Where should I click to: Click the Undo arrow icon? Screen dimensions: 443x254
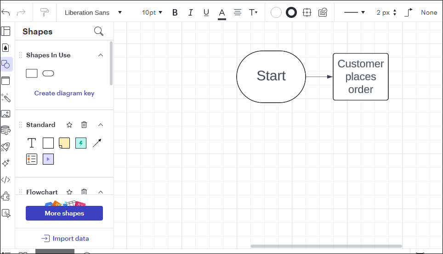pyautogui.click(x=6, y=12)
